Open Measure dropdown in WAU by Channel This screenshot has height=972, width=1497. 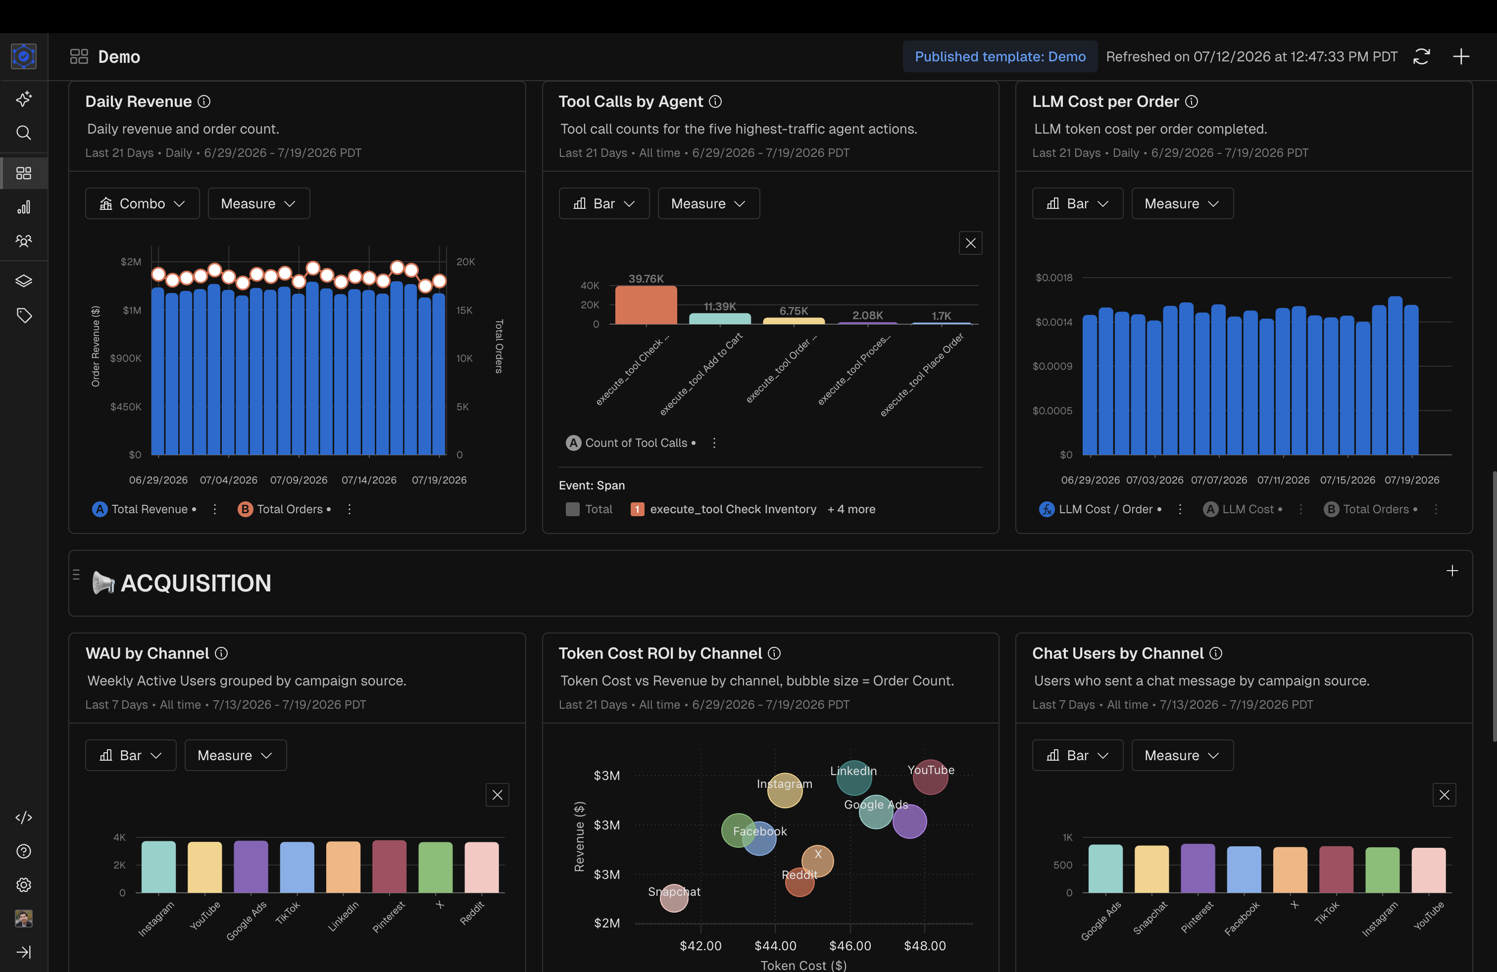pos(235,755)
